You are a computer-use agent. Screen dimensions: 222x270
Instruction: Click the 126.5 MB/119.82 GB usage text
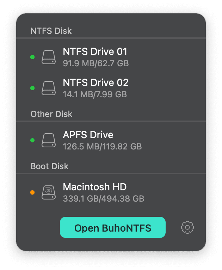coord(102,146)
